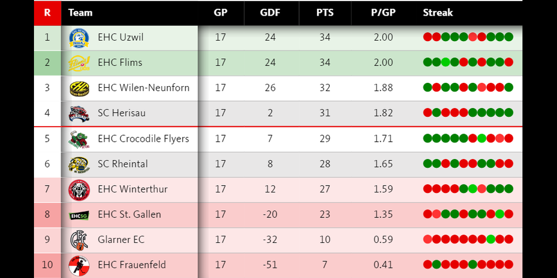Sort standings by GDF column

coord(270,13)
